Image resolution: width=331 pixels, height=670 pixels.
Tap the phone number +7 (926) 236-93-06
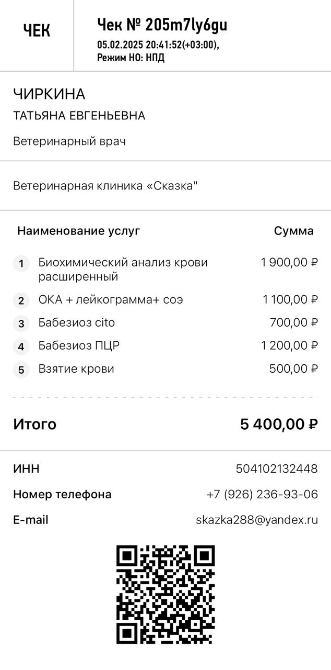[x=262, y=494]
